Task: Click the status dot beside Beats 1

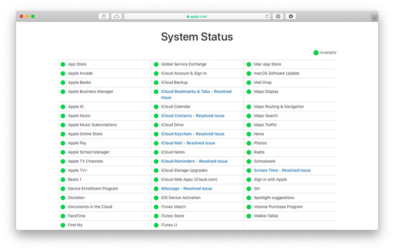Action: [63, 179]
